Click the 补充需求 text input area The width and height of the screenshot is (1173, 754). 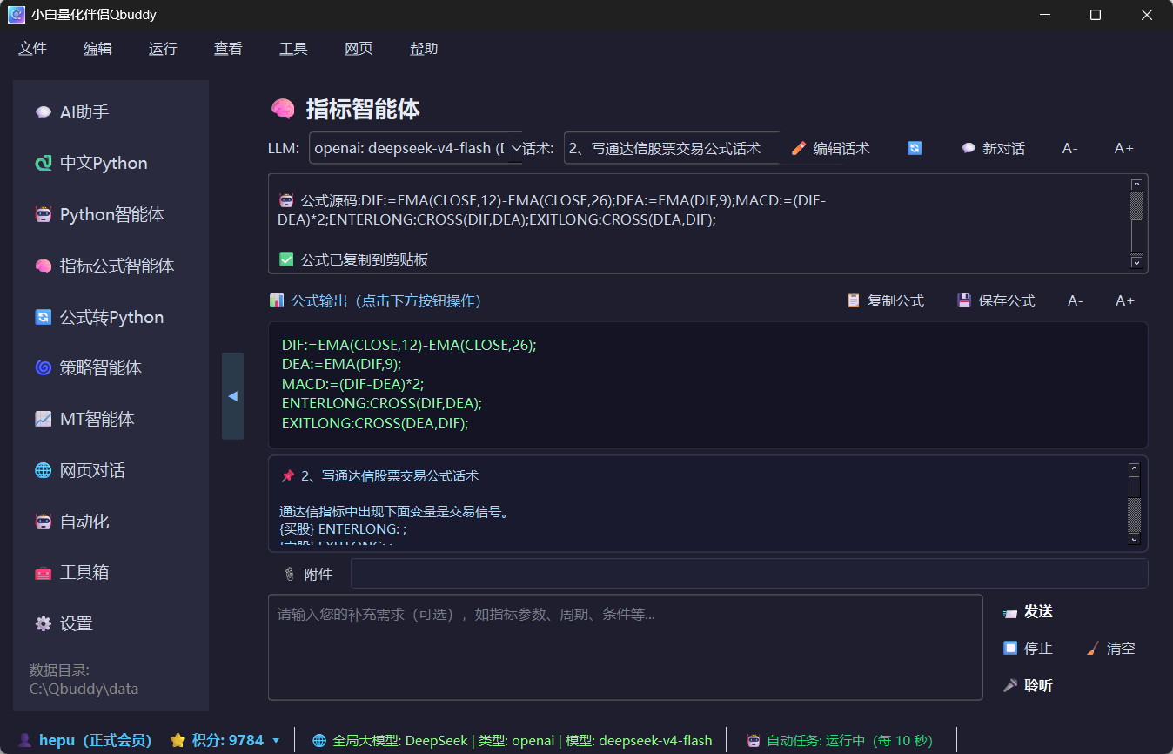(626, 647)
